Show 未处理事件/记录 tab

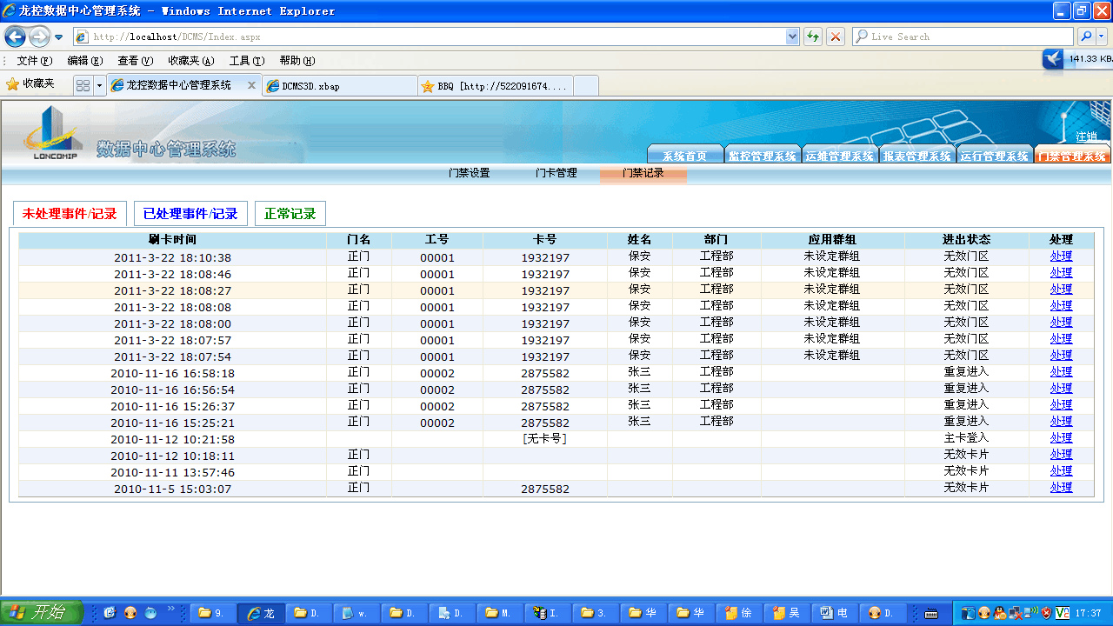(70, 214)
